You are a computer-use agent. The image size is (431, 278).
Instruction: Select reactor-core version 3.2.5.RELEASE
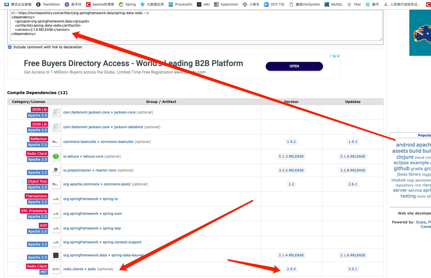click(291, 170)
